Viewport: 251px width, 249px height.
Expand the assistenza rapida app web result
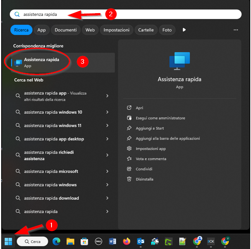pos(107,96)
